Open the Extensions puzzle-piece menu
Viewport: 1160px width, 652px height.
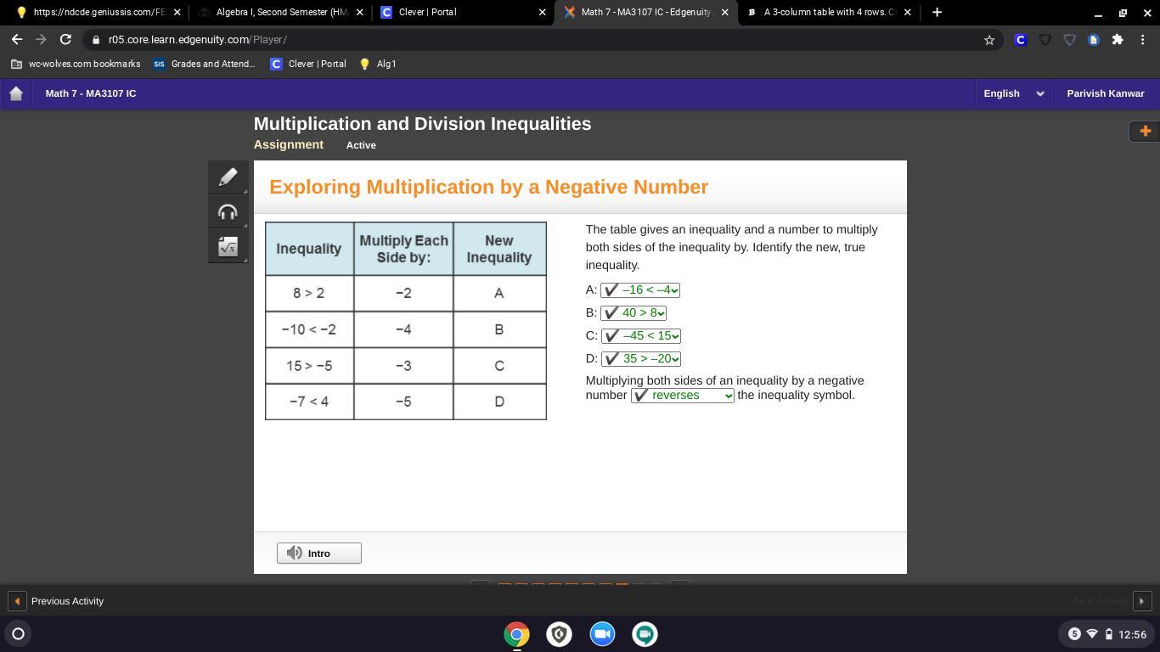1118,40
